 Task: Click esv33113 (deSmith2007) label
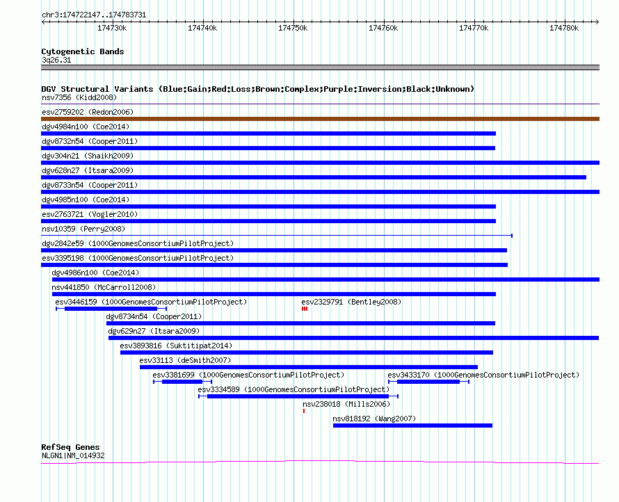point(185,360)
